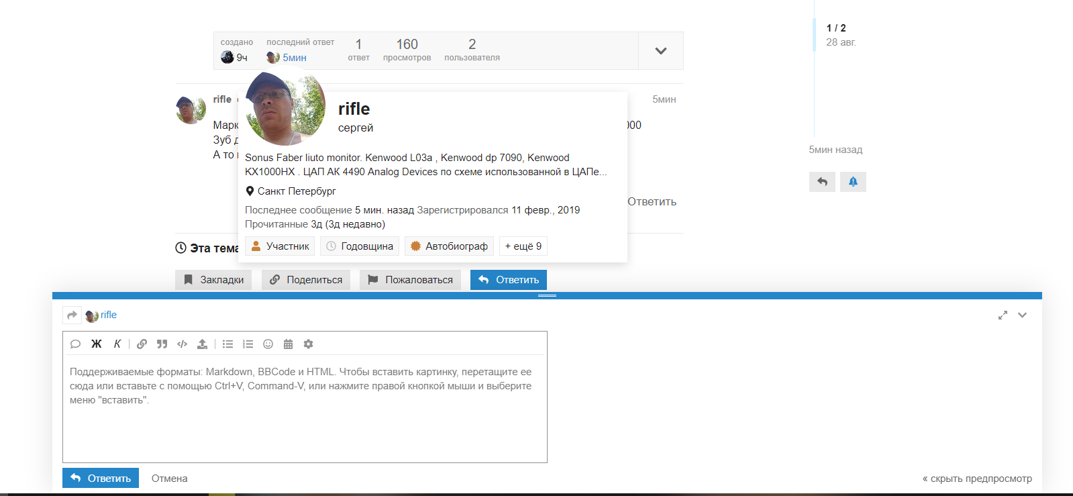Toggle italic formatting in the editor toolbar
Image resolution: width=1073 pixels, height=496 pixels.
click(x=117, y=344)
